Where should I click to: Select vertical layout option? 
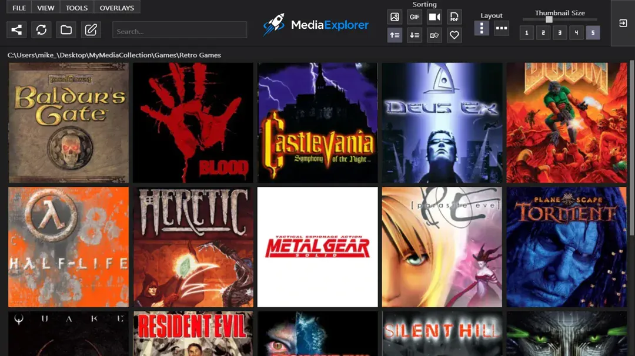click(x=482, y=28)
